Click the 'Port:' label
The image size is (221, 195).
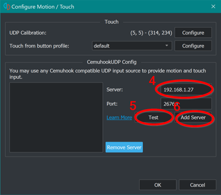(x=112, y=104)
